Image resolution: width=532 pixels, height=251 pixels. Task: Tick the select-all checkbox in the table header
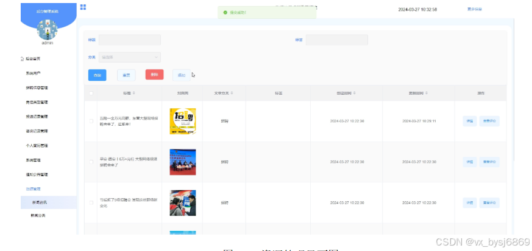pyautogui.click(x=91, y=94)
